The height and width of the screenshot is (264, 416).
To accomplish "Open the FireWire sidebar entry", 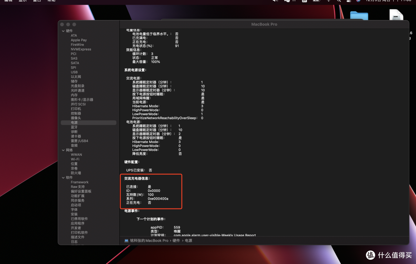I will (77, 45).
